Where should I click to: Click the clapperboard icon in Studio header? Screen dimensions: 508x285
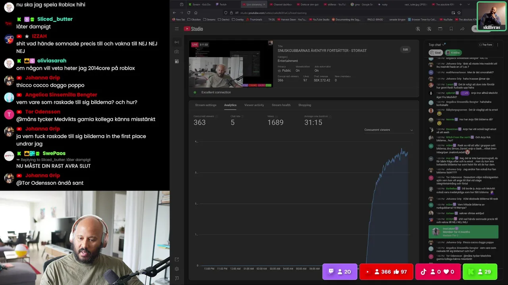tap(440, 29)
